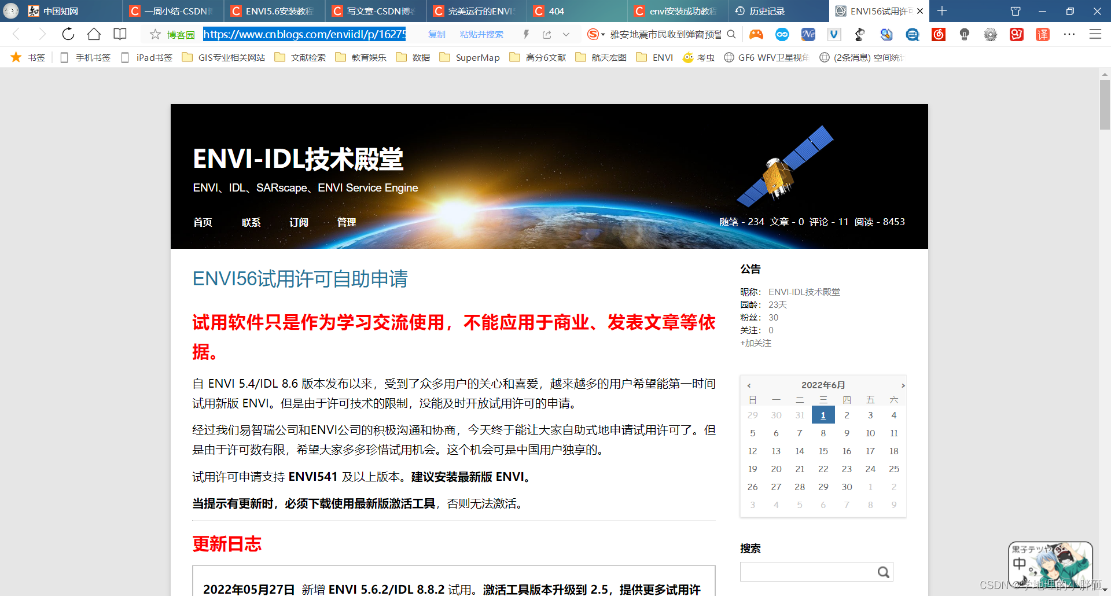Click 粘贴并搜索 in the address bar
Screen dimensions: 1111x596
coord(481,34)
